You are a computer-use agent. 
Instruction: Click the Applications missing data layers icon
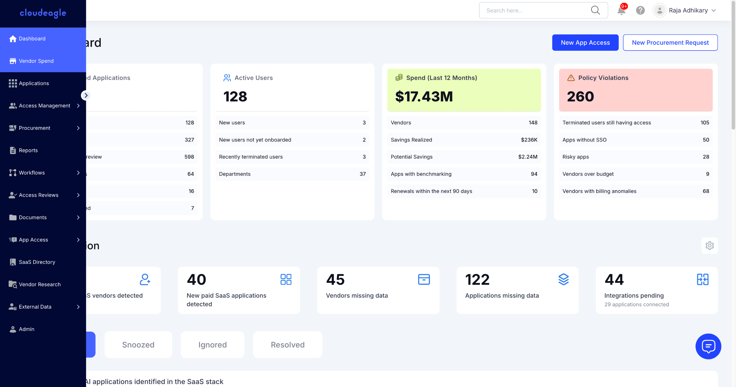pos(563,279)
